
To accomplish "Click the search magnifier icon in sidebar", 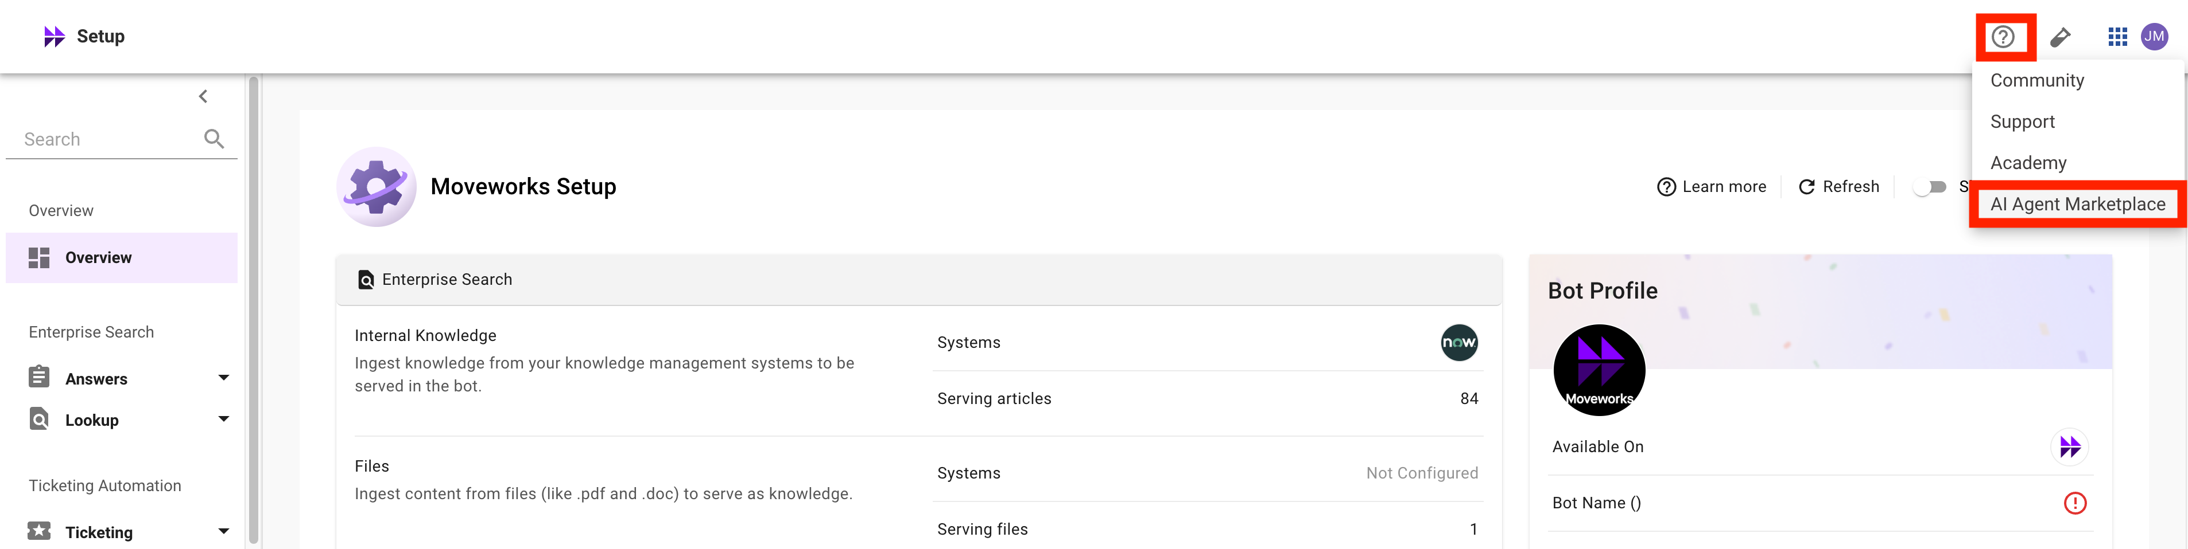I will click(214, 138).
